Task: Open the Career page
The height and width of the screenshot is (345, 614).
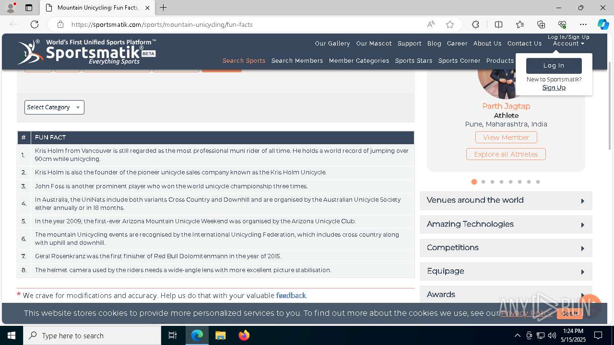Action: coord(457,44)
